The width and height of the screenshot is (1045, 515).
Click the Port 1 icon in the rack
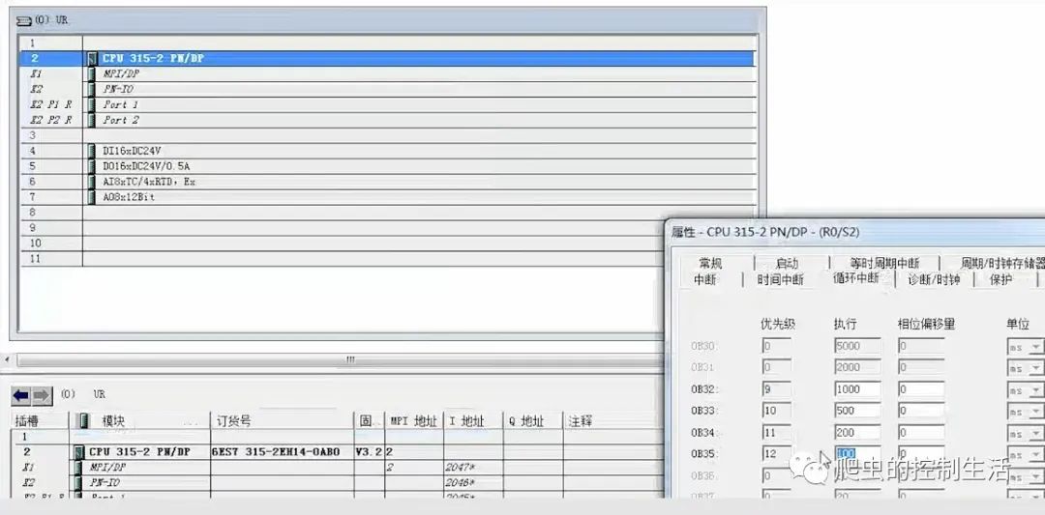(91, 104)
